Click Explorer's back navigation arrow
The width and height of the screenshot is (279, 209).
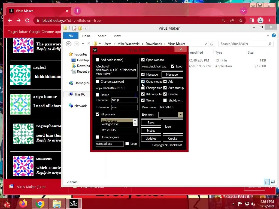[x=68, y=44]
